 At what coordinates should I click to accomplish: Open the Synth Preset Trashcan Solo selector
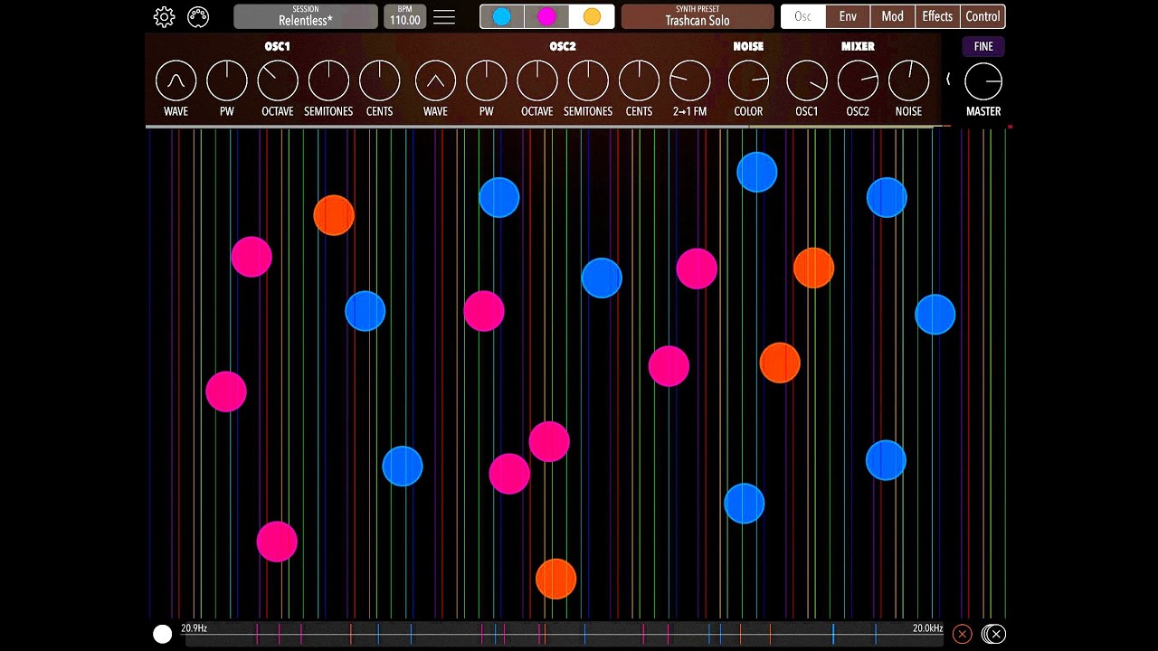point(698,16)
